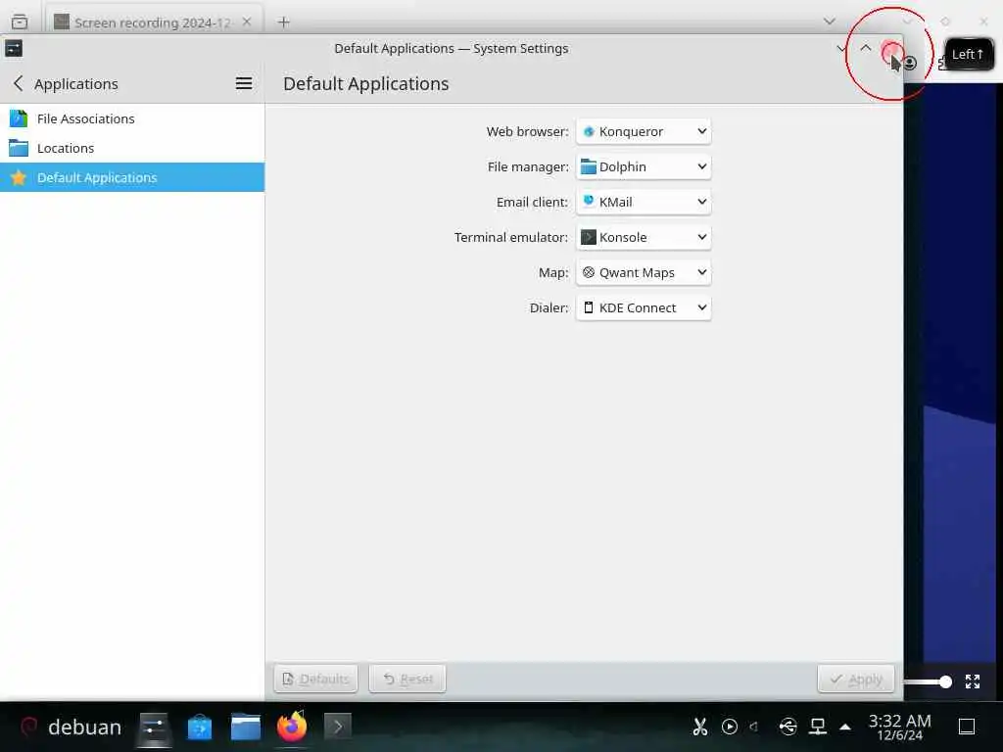Click the Apply button
The image size is (1003, 752).
856,680
